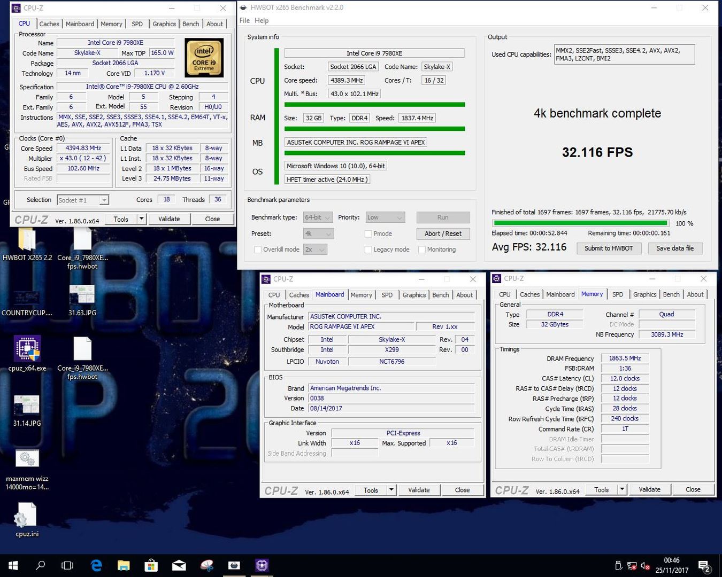The image size is (722, 577).
Task: Open taskbar search
Action: [40, 565]
